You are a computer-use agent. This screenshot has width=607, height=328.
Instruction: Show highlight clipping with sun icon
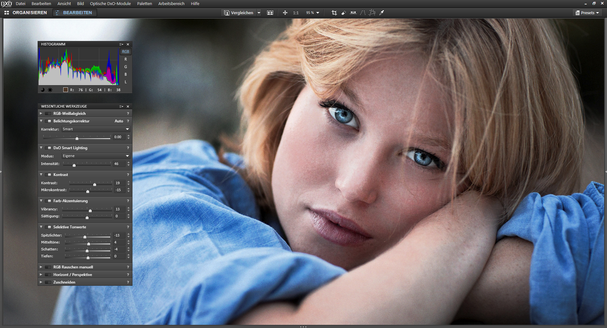tap(50, 90)
